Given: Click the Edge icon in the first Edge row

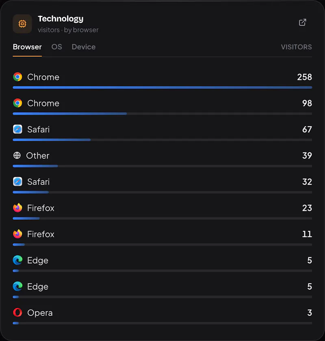Looking at the screenshot, I should pos(17,260).
